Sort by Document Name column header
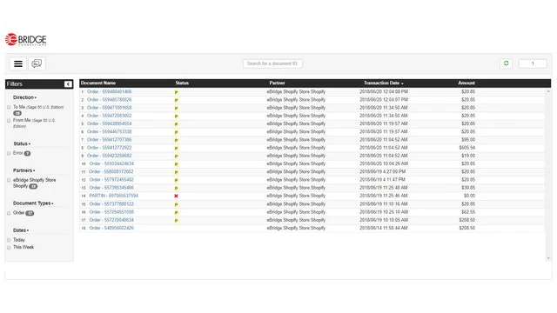The height and width of the screenshot is (313, 557). pos(98,83)
